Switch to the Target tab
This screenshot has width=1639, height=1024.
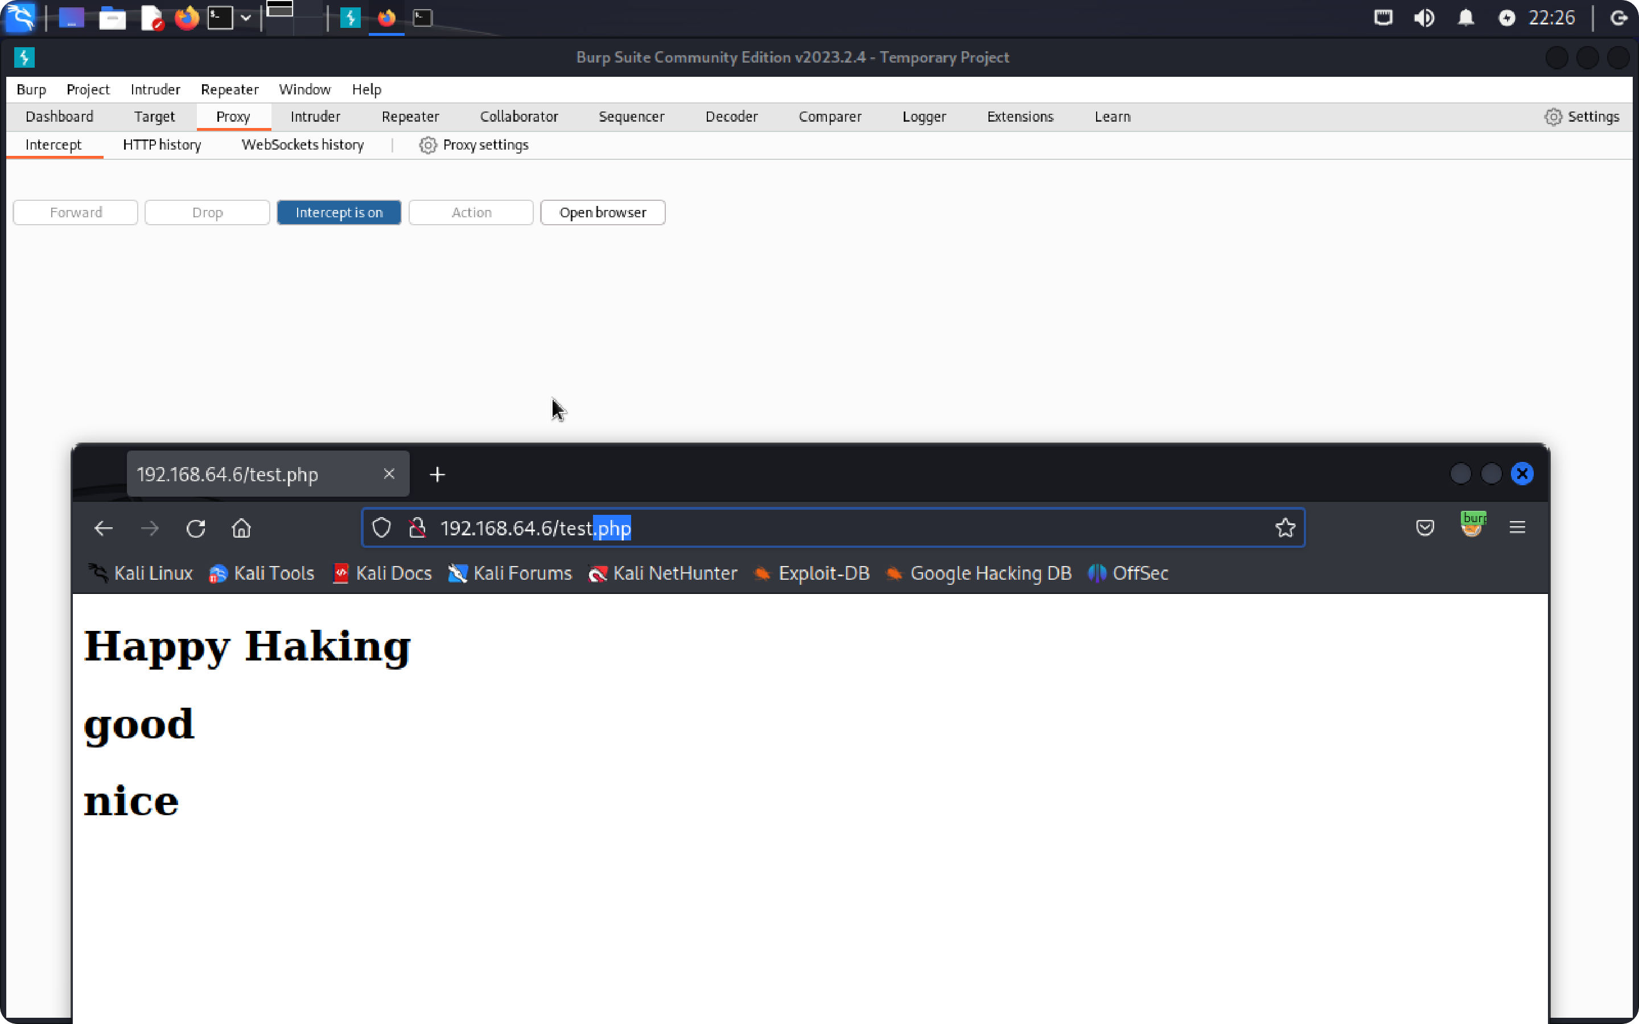tap(154, 117)
